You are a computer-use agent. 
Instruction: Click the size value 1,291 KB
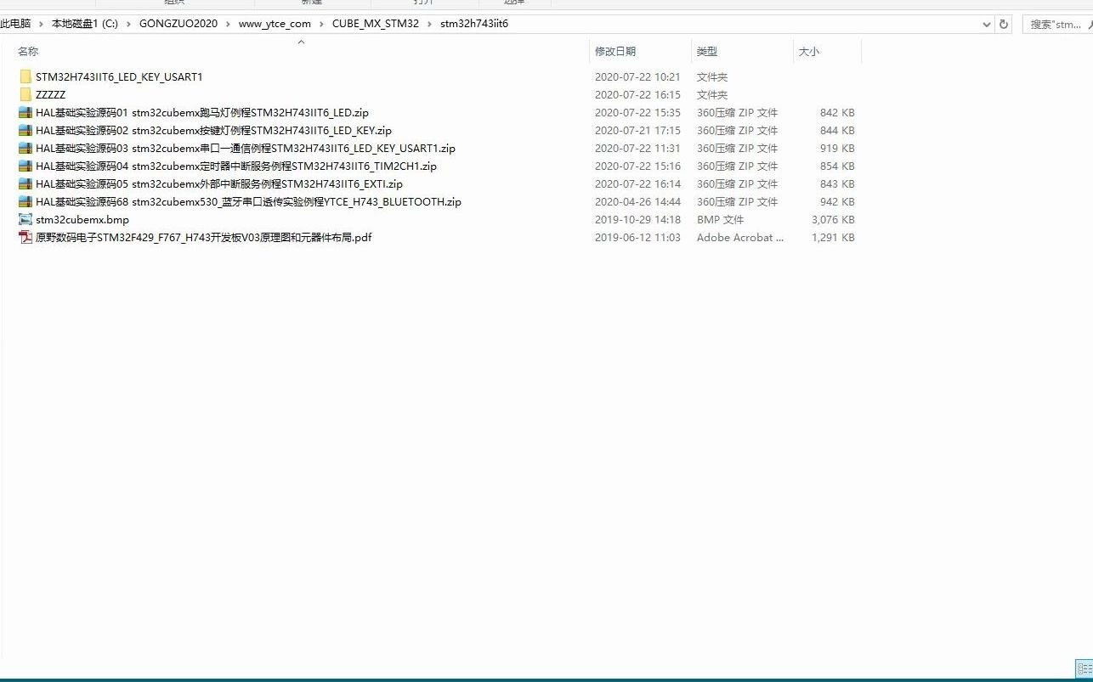coord(833,238)
